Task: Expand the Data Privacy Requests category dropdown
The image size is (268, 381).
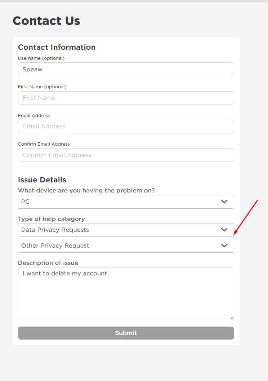Action: coord(119,230)
